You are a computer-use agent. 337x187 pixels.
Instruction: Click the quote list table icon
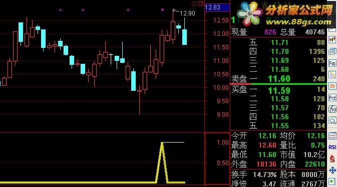pos(332,51)
